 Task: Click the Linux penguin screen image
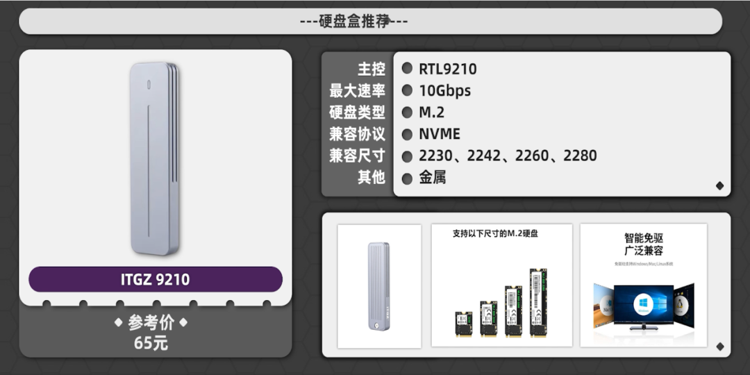coord(684,305)
